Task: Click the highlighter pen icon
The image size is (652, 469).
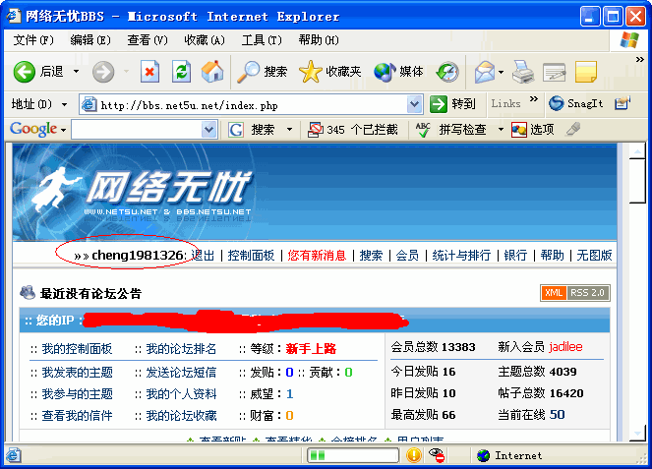Action: click(x=573, y=130)
